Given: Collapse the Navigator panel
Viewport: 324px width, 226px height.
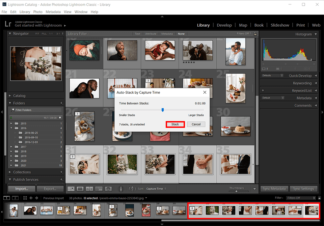Looking at the screenshot, I should click(x=10, y=33).
